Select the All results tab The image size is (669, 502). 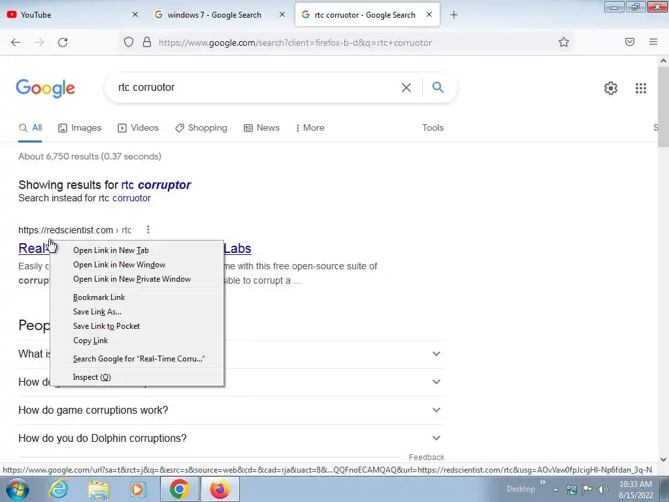(30, 127)
